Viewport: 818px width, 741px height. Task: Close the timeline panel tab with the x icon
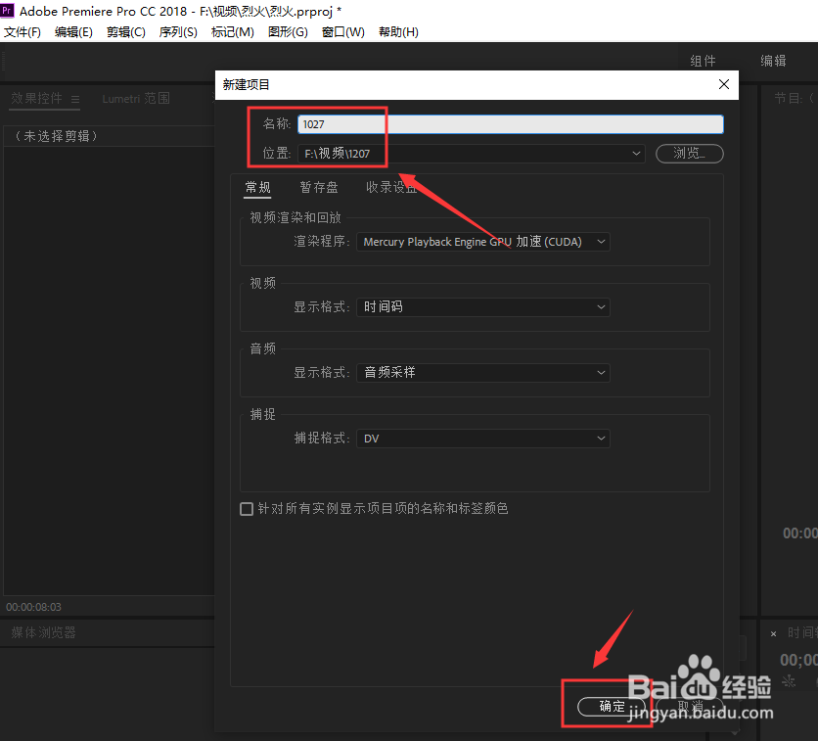774,633
